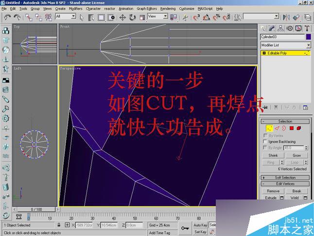Toggle Window/Crossing selection mode icon

[x=111, y=18]
